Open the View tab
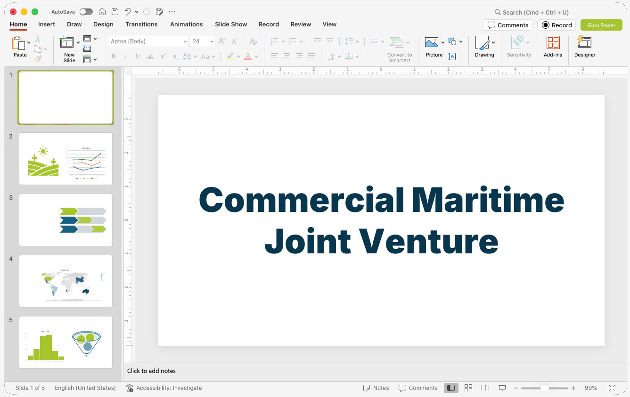Viewport: 630px width, 397px height. point(329,24)
